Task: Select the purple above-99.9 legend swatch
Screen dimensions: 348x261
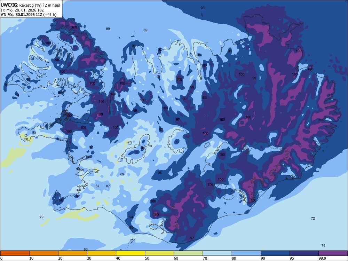Action: point(333,253)
